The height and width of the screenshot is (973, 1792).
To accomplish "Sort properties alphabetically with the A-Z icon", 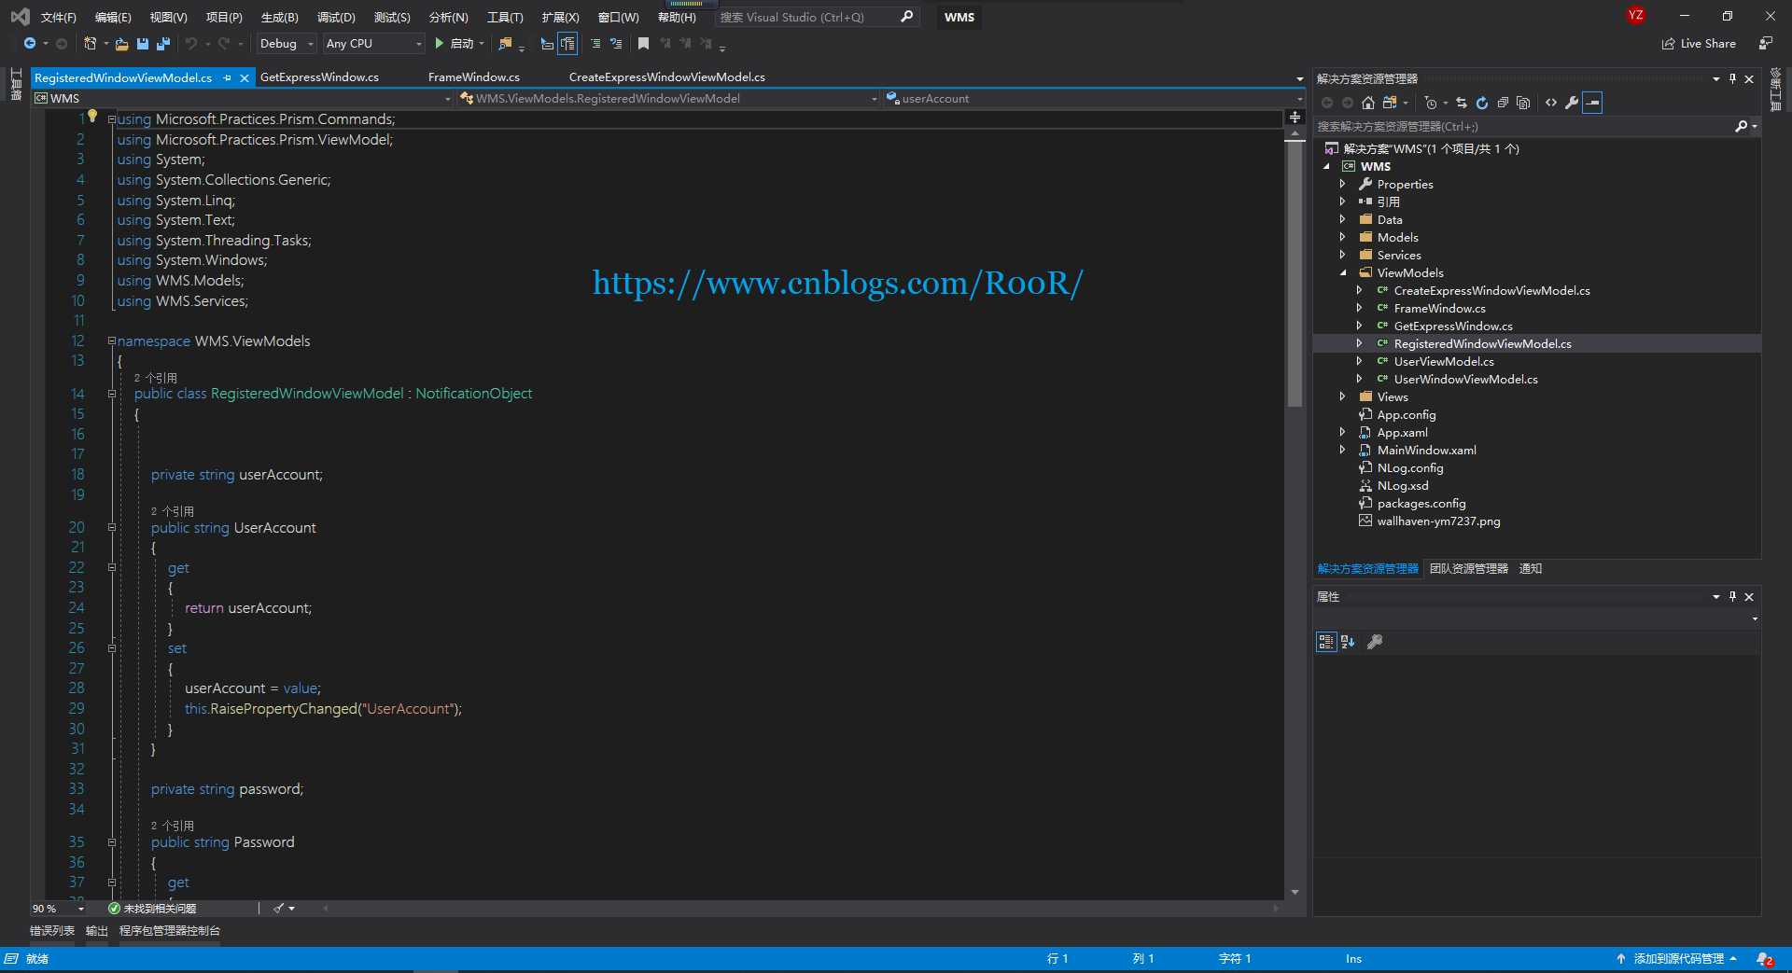I will [1348, 642].
